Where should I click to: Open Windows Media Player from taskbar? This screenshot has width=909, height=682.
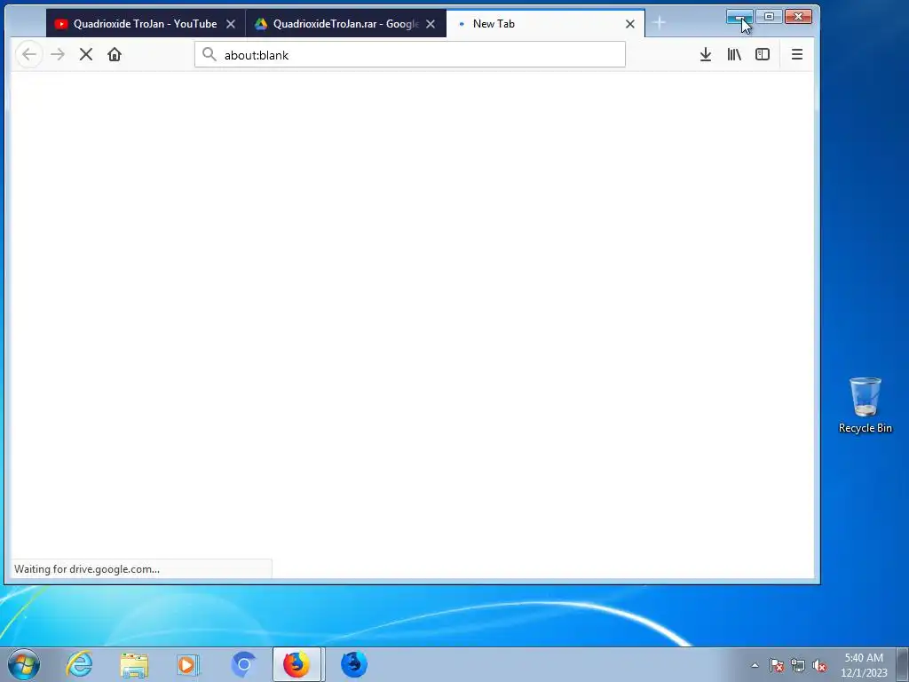188,664
